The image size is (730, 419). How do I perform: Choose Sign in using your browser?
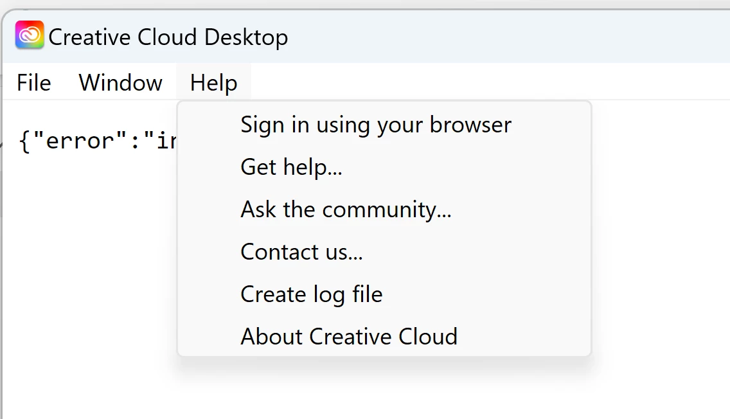[x=384, y=125]
